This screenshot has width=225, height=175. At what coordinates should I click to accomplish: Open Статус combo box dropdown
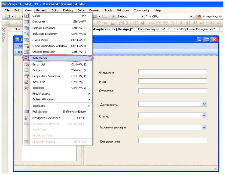204,115
